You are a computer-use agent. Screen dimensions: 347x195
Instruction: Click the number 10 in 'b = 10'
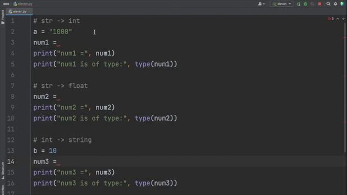tap(53, 151)
